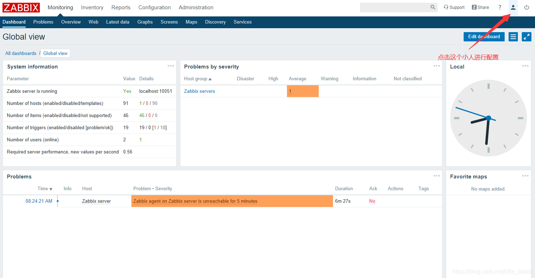The image size is (535, 278).
Task: Open the dashboard list menu icon
Action: pyautogui.click(x=513, y=37)
